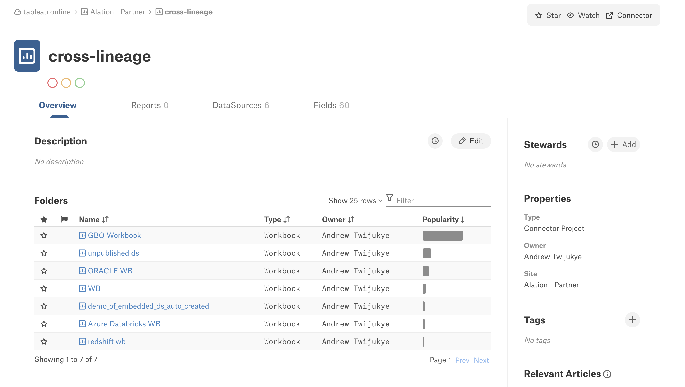Star the GBQ Workbook row
Image resolution: width=685 pixels, height=387 pixels.
tap(44, 235)
